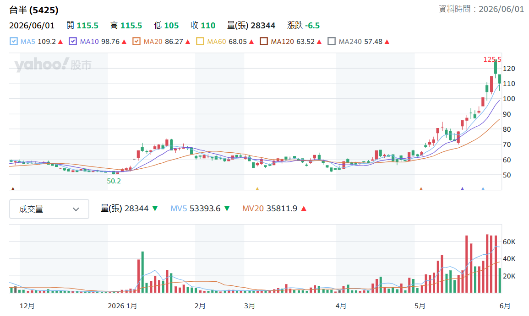The height and width of the screenshot is (316, 529).
Task: Enable the MA120 moving average checkbox
Action: point(264,42)
